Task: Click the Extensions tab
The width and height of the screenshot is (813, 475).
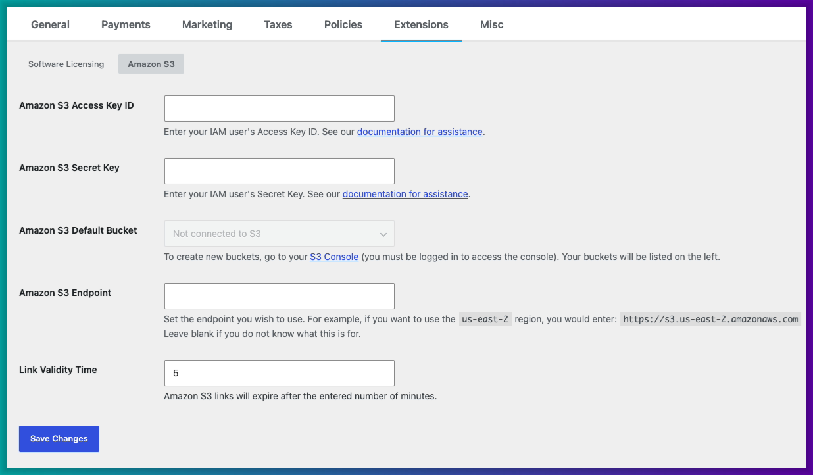Action: pos(421,24)
